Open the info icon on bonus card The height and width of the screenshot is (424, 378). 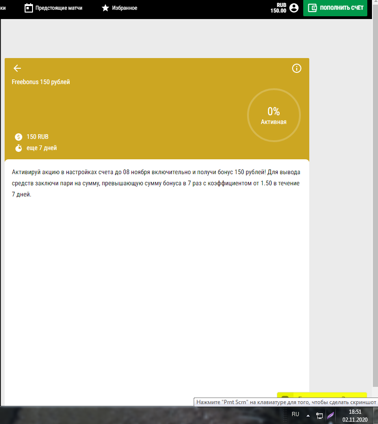tap(297, 68)
